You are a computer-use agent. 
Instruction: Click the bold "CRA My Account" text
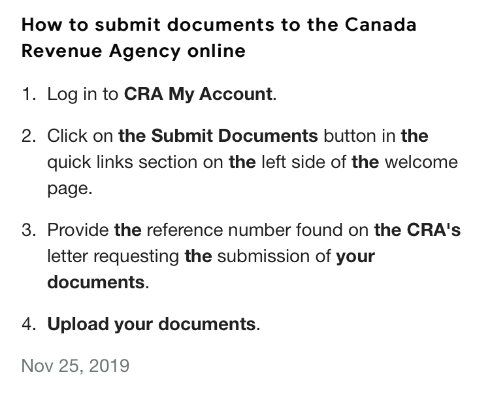pyautogui.click(x=198, y=94)
